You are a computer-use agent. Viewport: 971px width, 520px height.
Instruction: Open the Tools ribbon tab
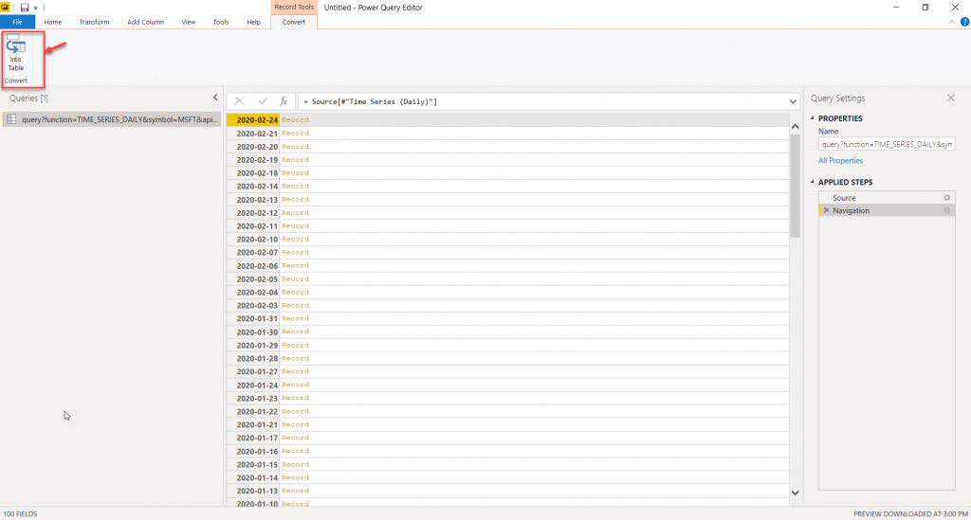click(x=220, y=22)
